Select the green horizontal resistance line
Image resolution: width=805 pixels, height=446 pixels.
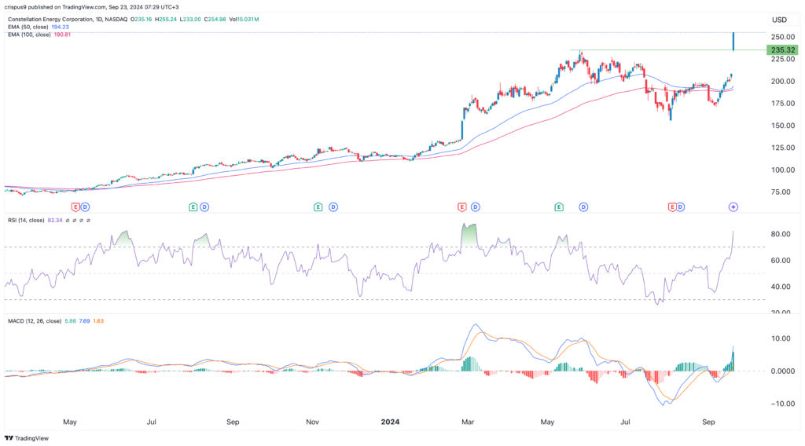coord(668,49)
